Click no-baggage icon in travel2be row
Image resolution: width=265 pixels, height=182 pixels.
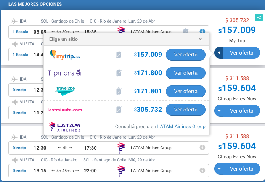[x=119, y=91]
